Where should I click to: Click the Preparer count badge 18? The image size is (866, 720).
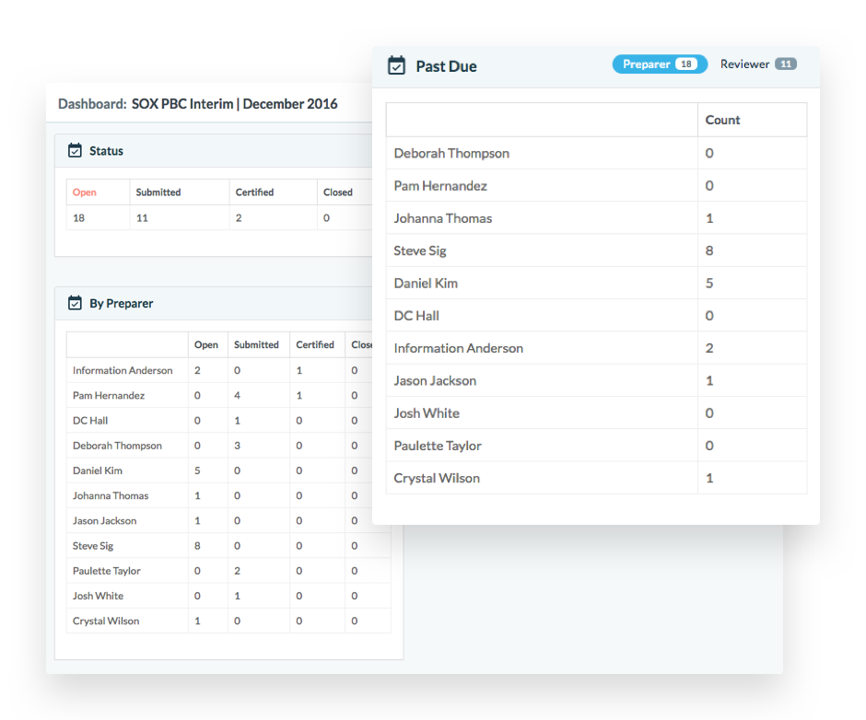[686, 64]
